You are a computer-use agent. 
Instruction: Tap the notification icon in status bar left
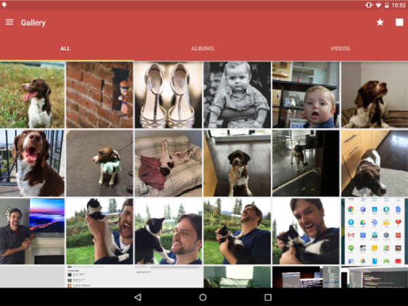coord(4,5)
